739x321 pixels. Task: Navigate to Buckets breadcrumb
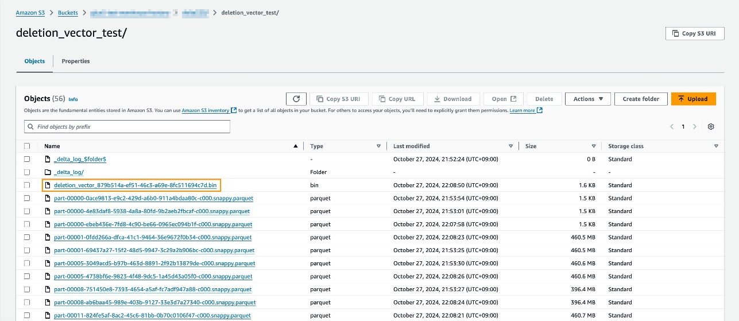tap(68, 13)
